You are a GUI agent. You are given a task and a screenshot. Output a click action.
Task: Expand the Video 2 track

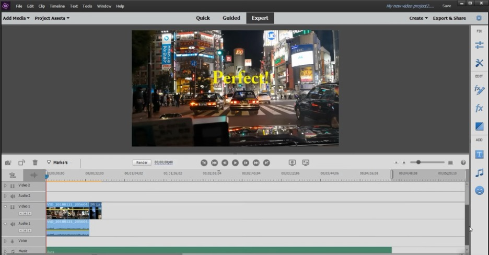tap(5, 186)
